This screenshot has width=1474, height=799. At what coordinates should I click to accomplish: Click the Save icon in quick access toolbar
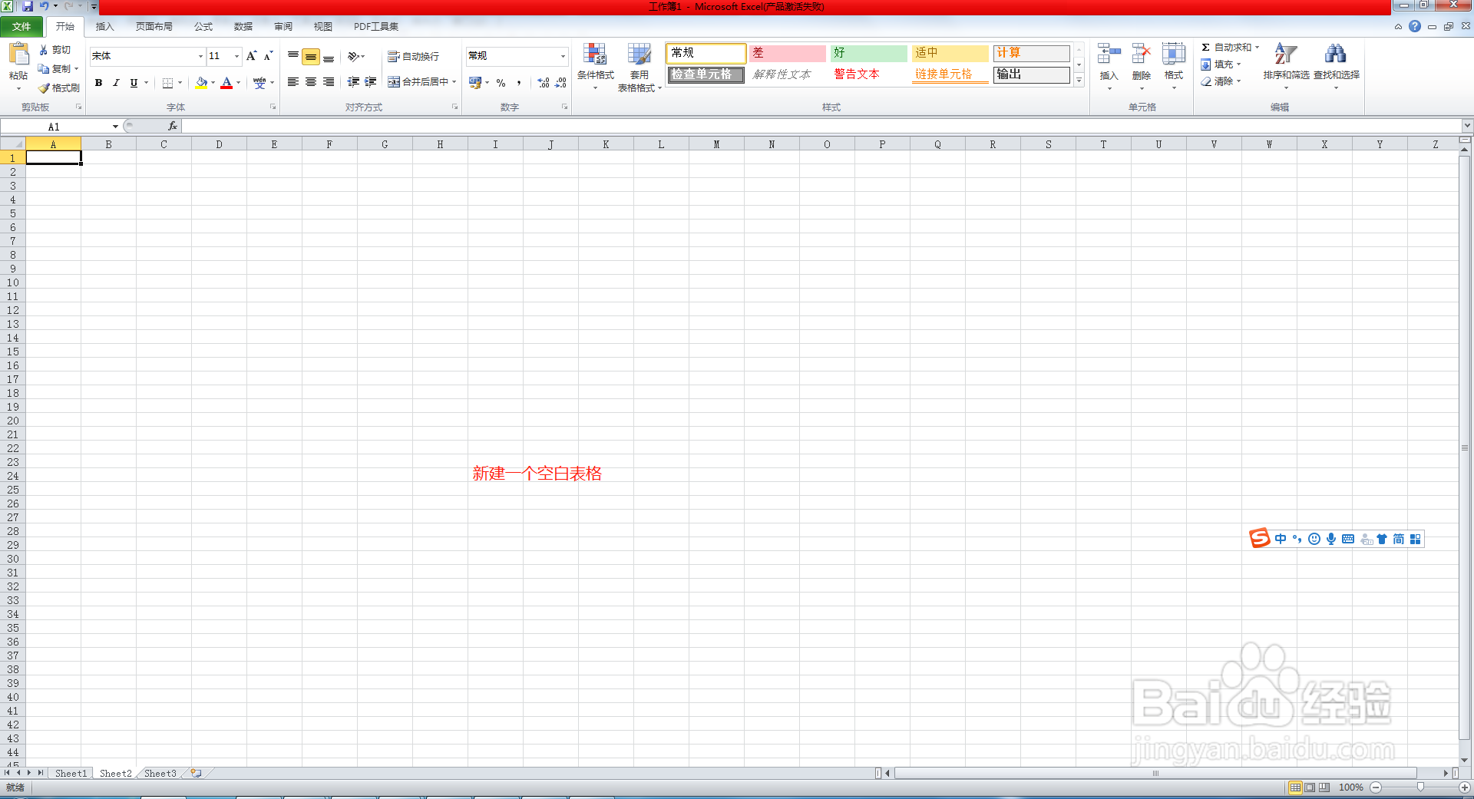(28, 6)
